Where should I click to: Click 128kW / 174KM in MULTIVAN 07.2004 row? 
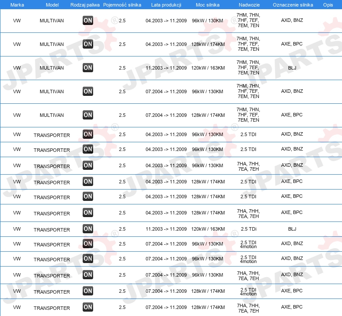(x=208, y=115)
